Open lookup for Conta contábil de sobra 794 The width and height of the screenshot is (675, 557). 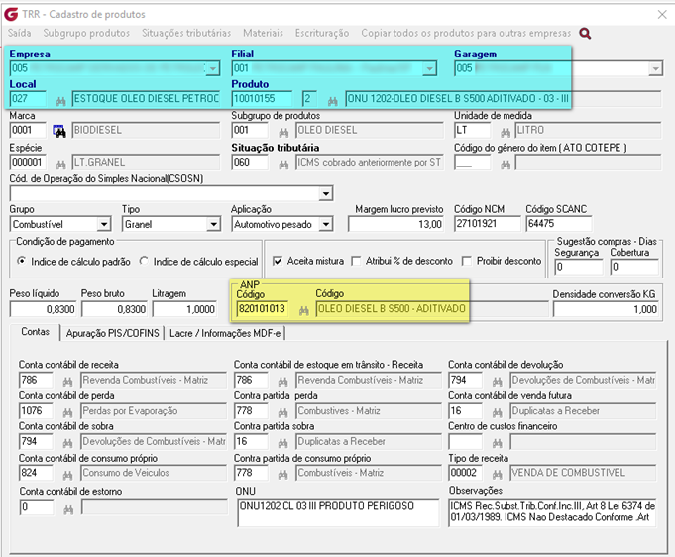(67, 443)
